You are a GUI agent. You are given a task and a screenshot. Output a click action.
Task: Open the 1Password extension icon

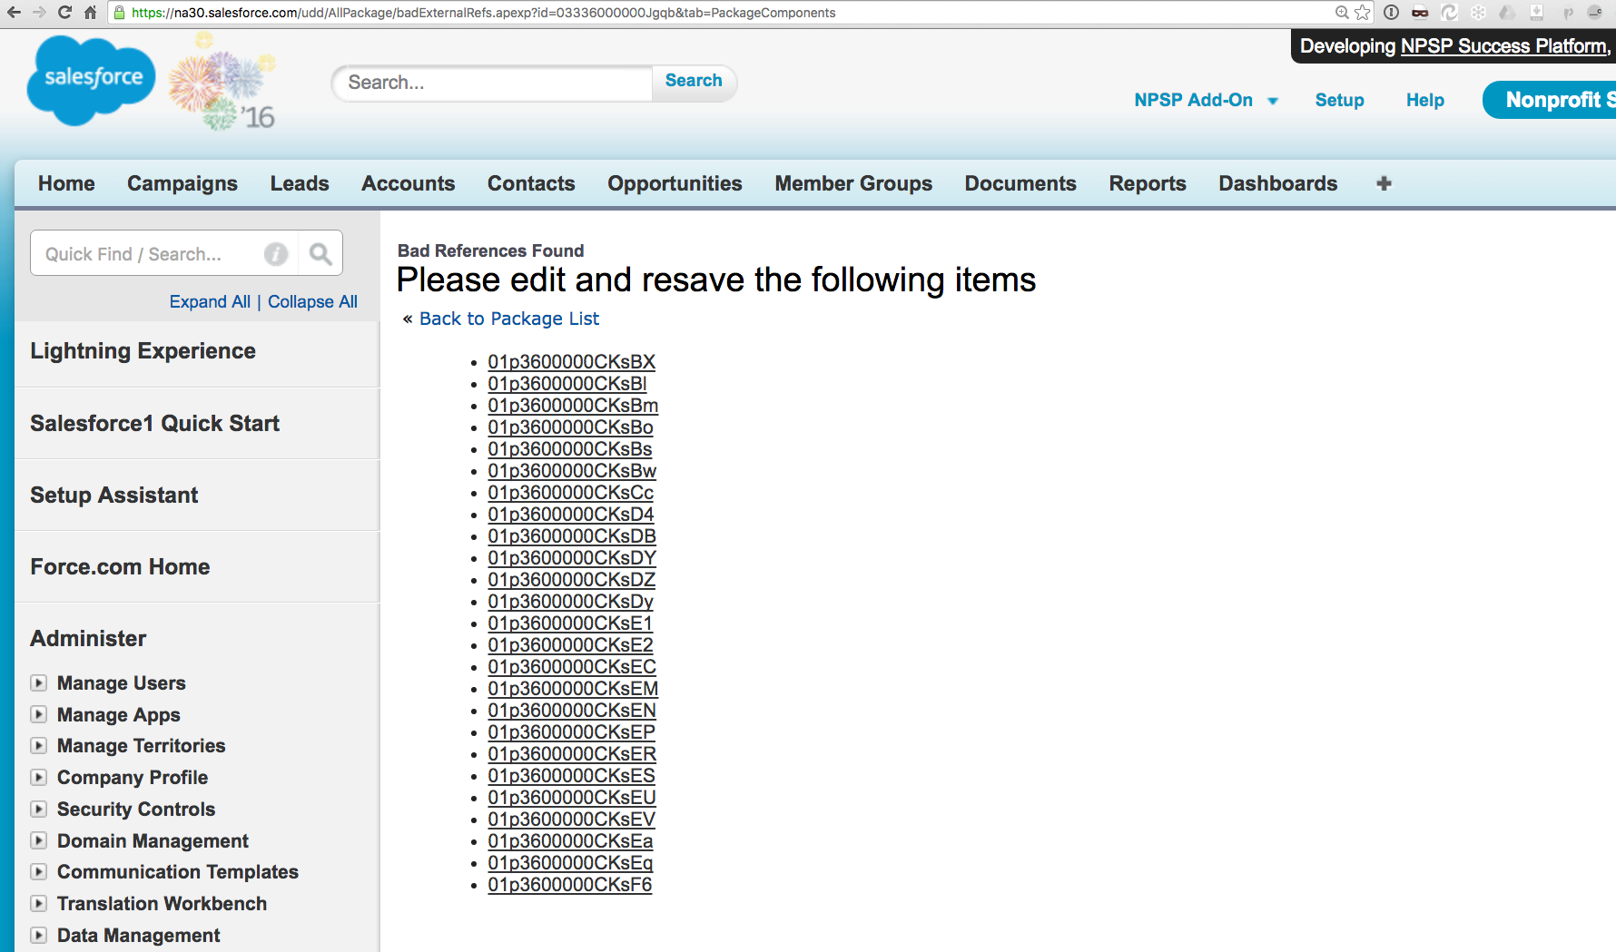1391,13
